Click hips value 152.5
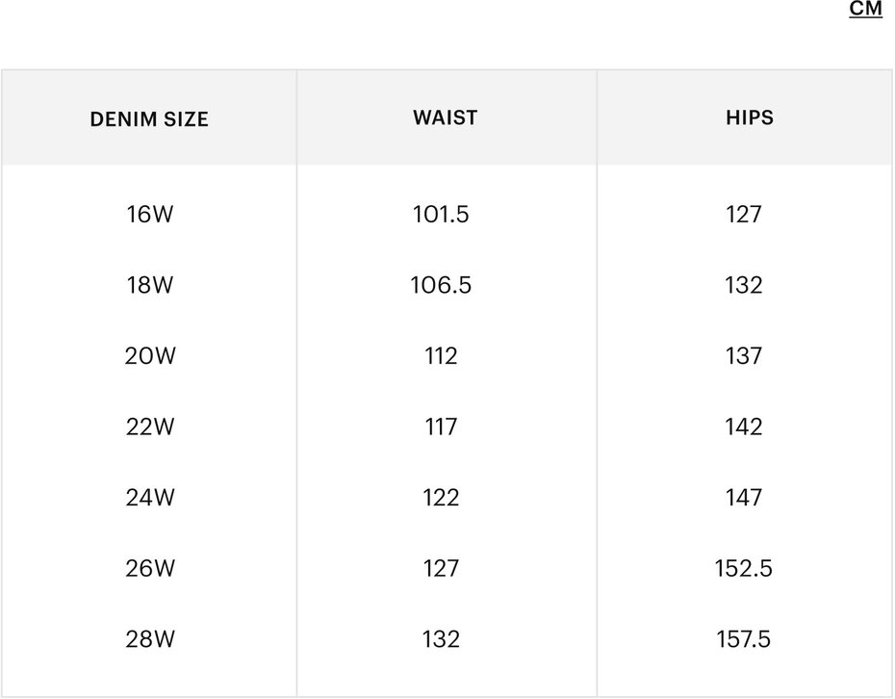The height and width of the screenshot is (699, 895). pos(743,568)
